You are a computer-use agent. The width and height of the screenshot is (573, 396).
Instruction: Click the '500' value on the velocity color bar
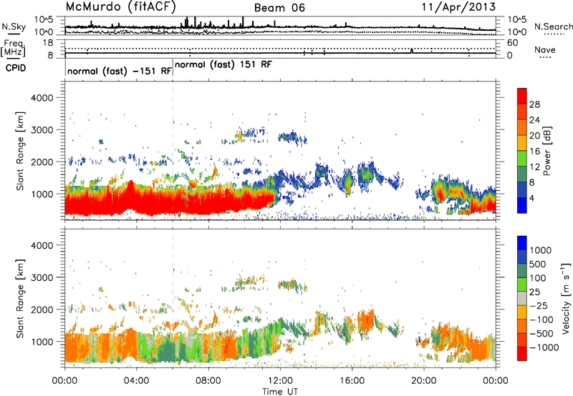537,264
